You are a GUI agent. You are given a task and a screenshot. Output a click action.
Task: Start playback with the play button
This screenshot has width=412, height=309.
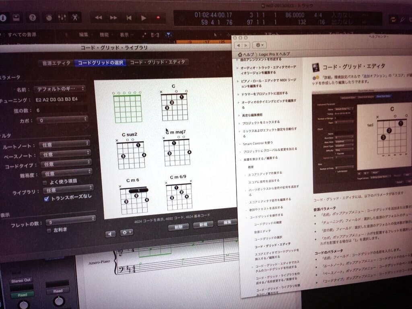click(x=144, y=18)
